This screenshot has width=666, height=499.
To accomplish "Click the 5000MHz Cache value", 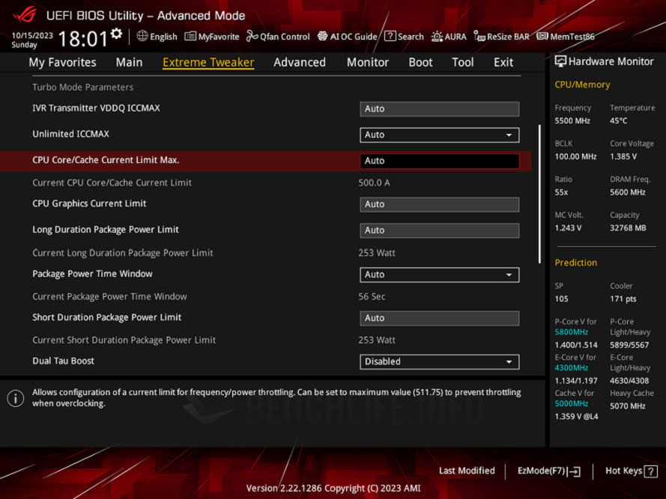I will coord(572,403).
